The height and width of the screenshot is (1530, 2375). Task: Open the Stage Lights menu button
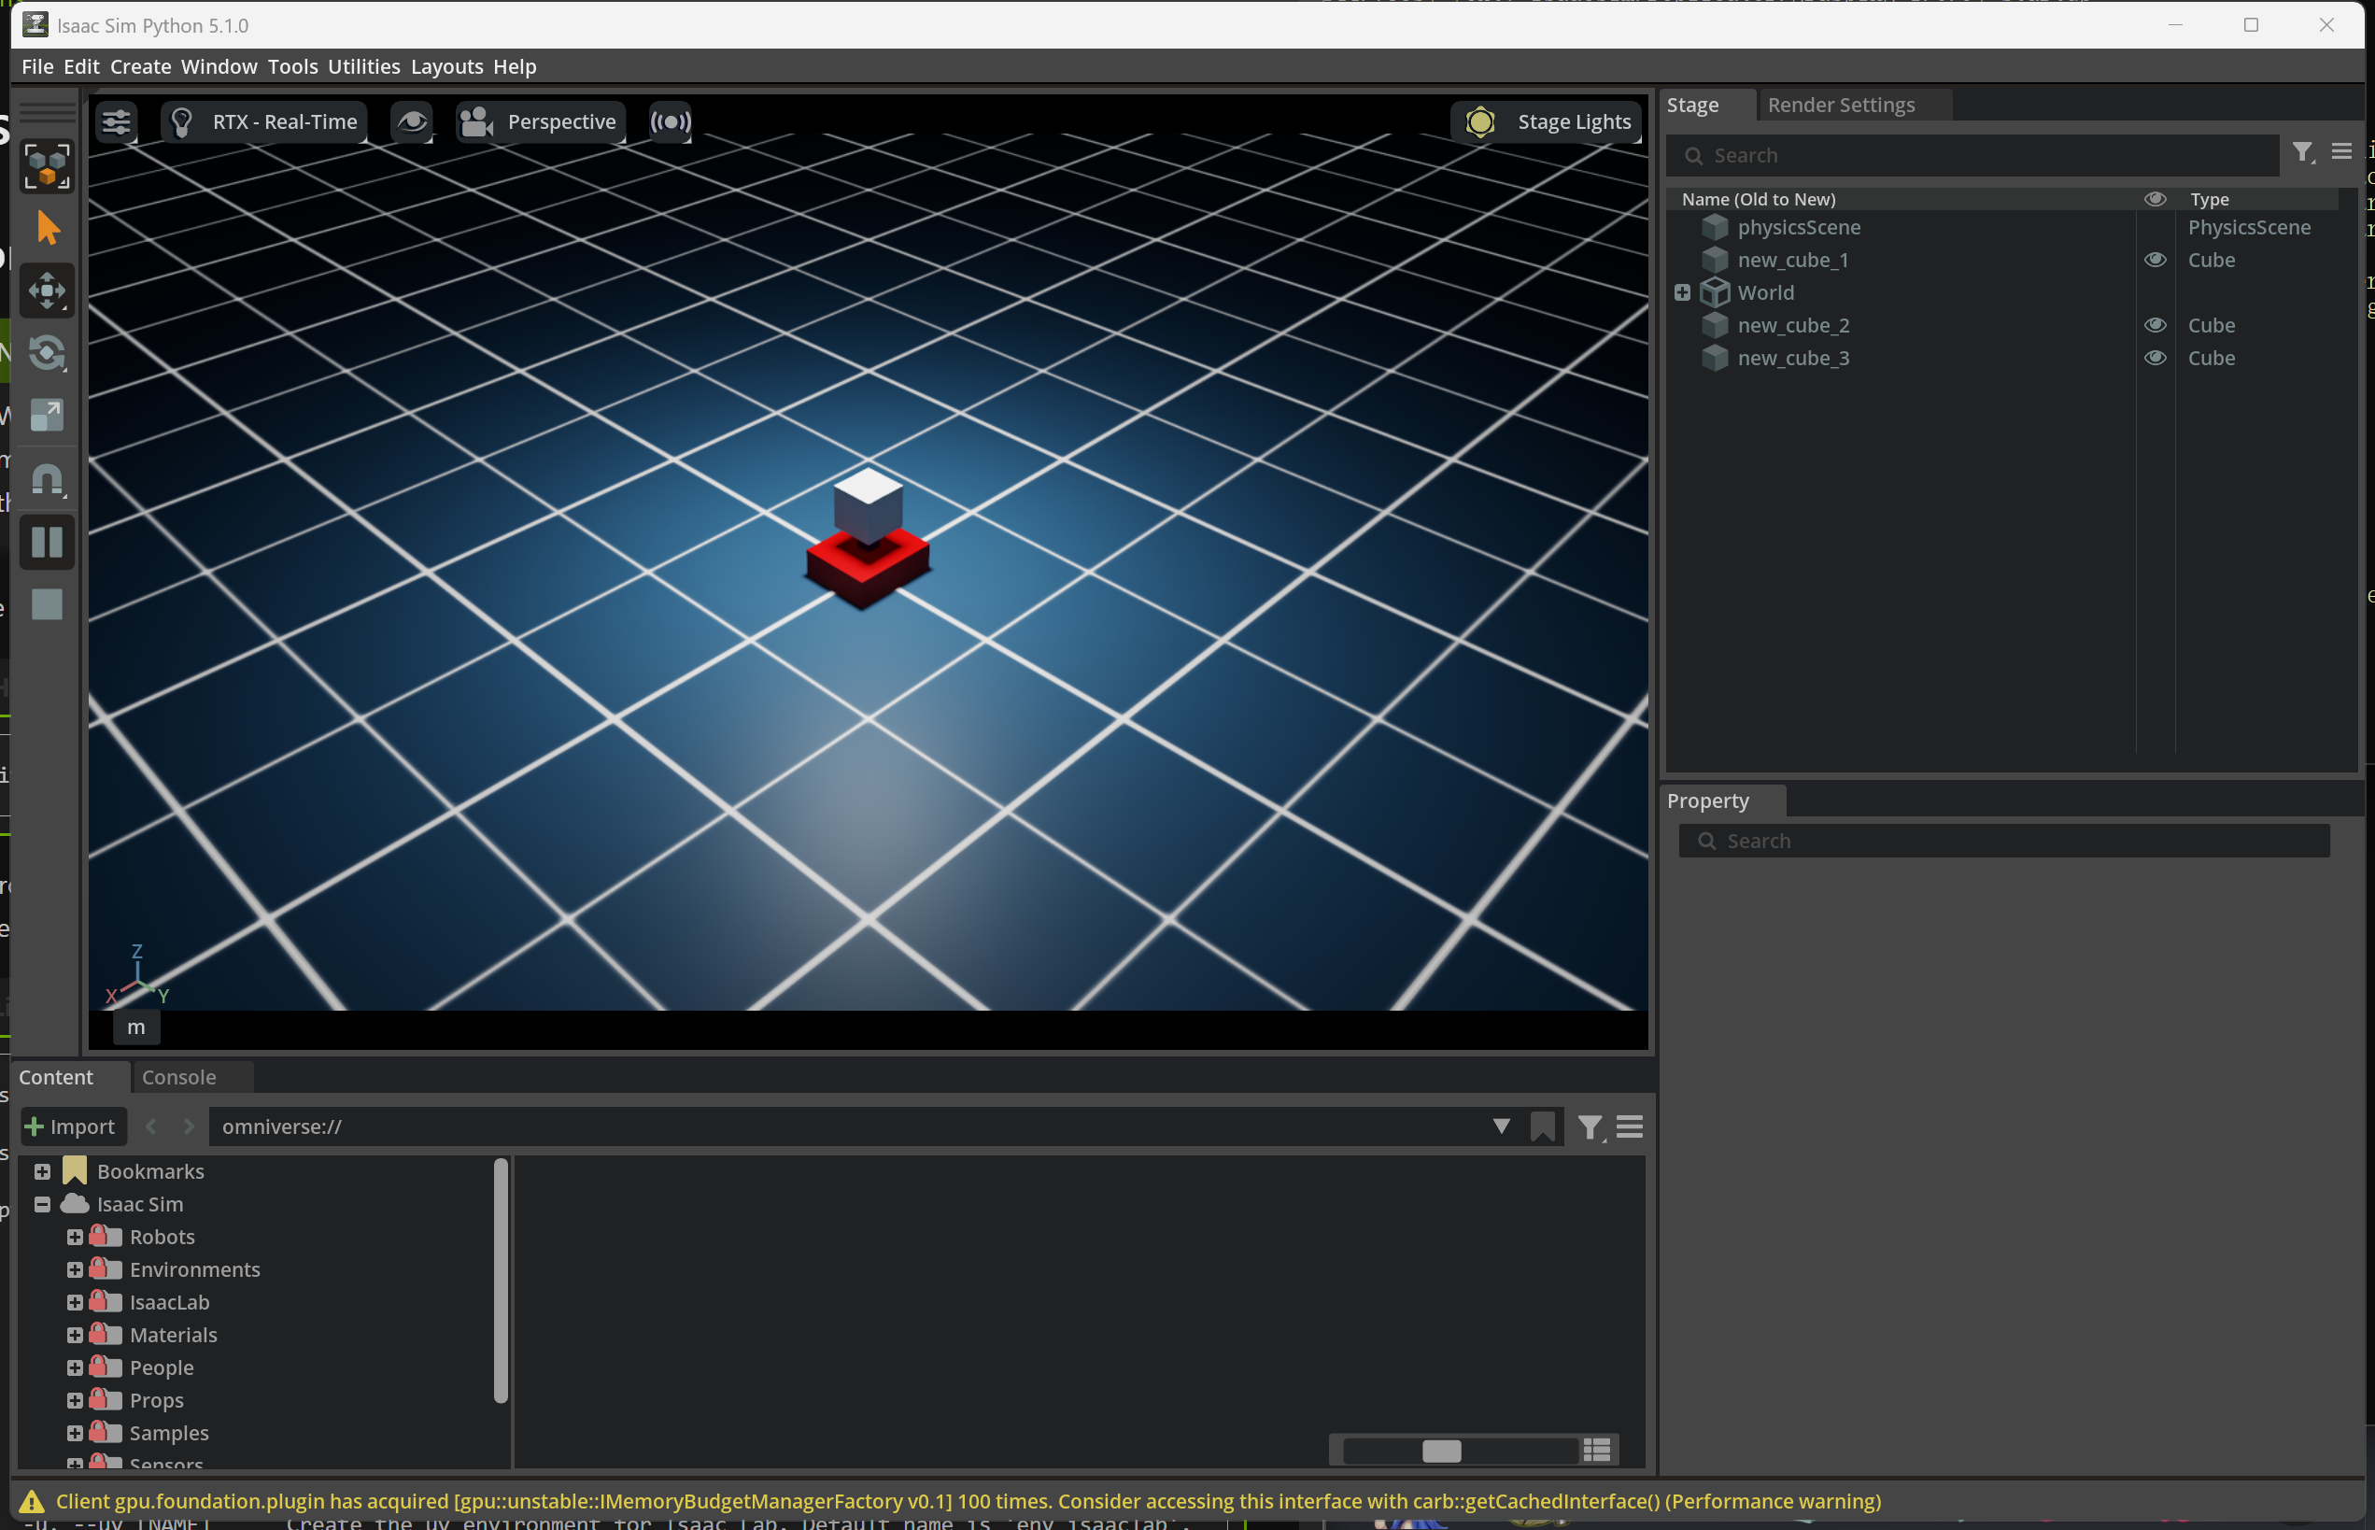[x=1548, y=122]
